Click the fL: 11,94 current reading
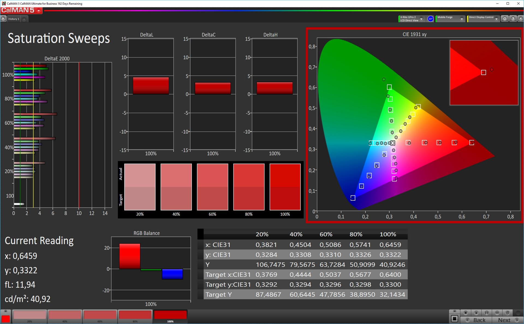 coord(20,285)
